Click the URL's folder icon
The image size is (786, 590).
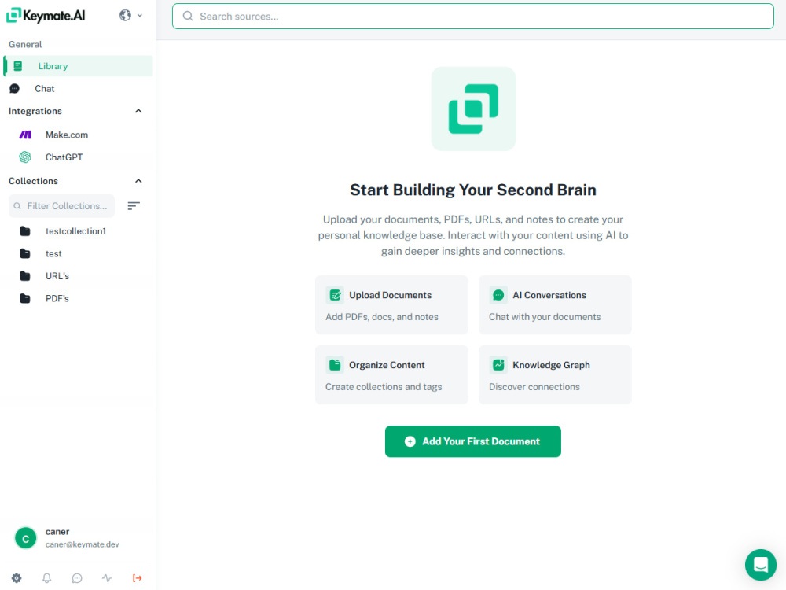pos(25,276)
